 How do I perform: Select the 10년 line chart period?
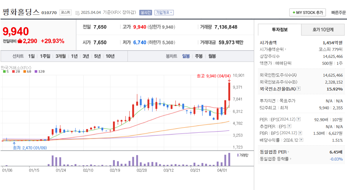coord(110,56)
